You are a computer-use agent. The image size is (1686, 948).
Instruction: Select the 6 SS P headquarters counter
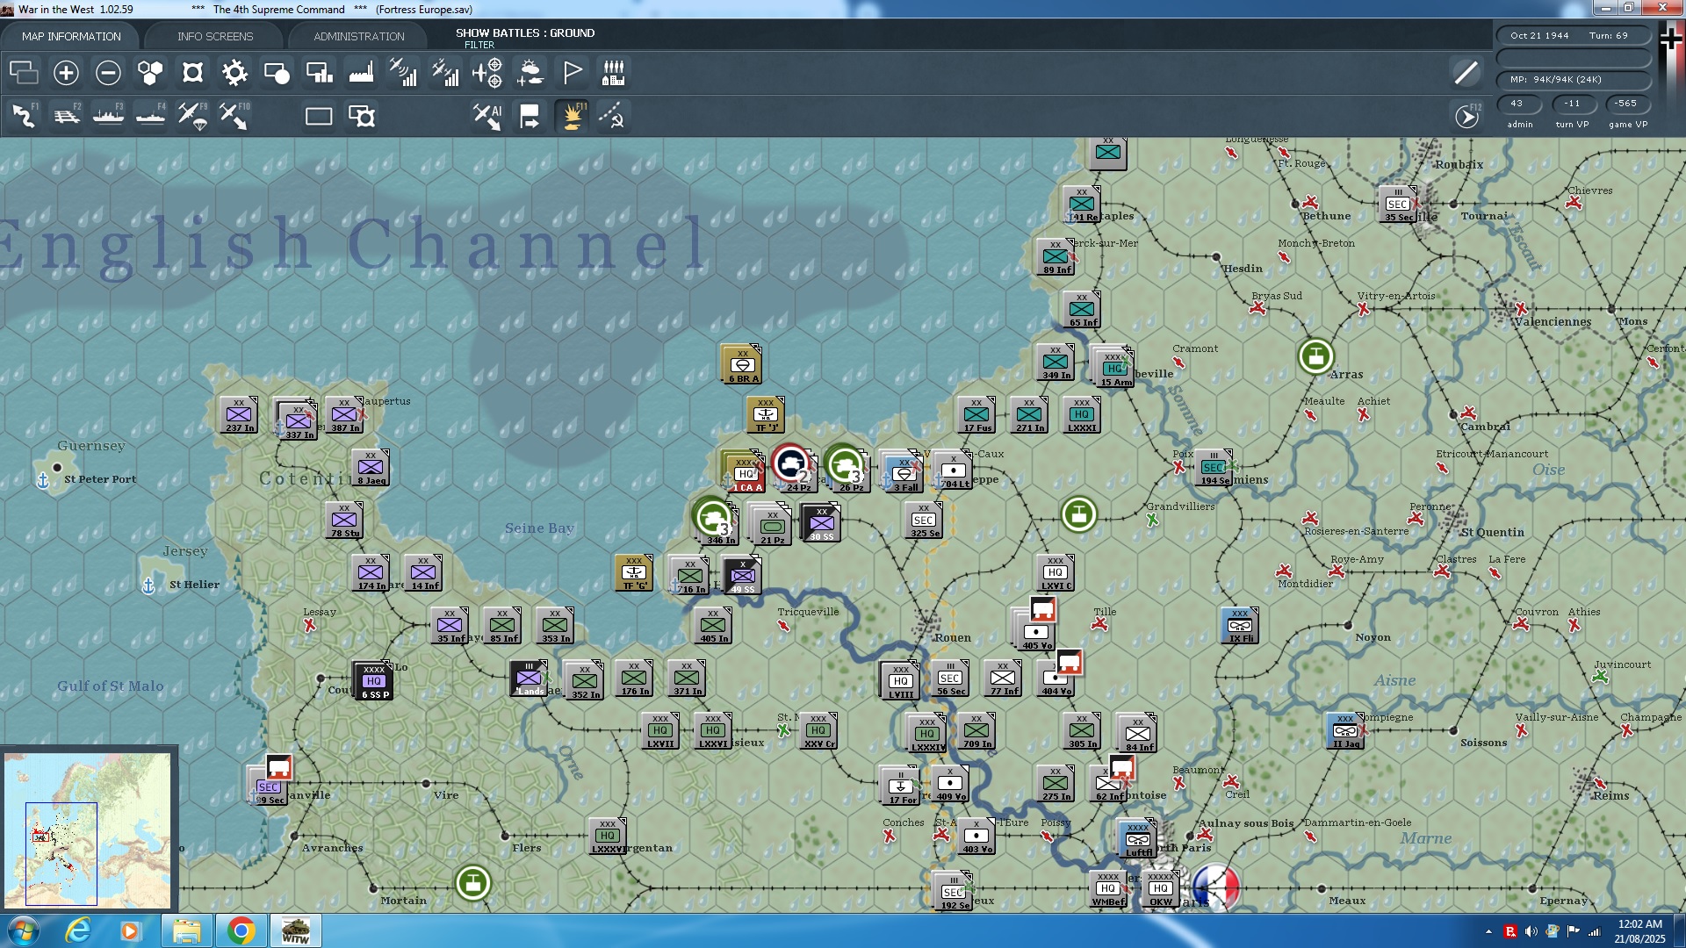click(373, 680)
